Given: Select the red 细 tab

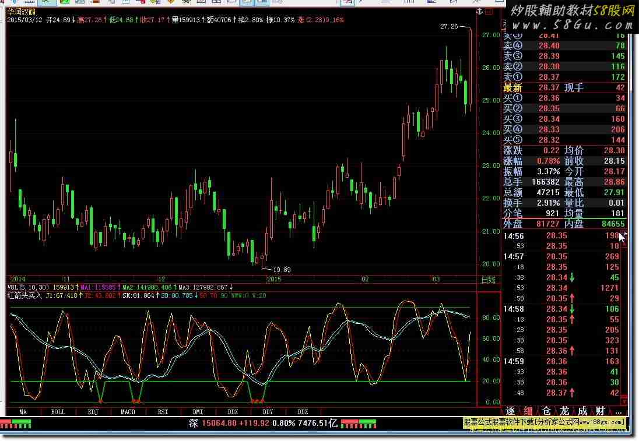Looking at the screenshot, I should [528, 411].
